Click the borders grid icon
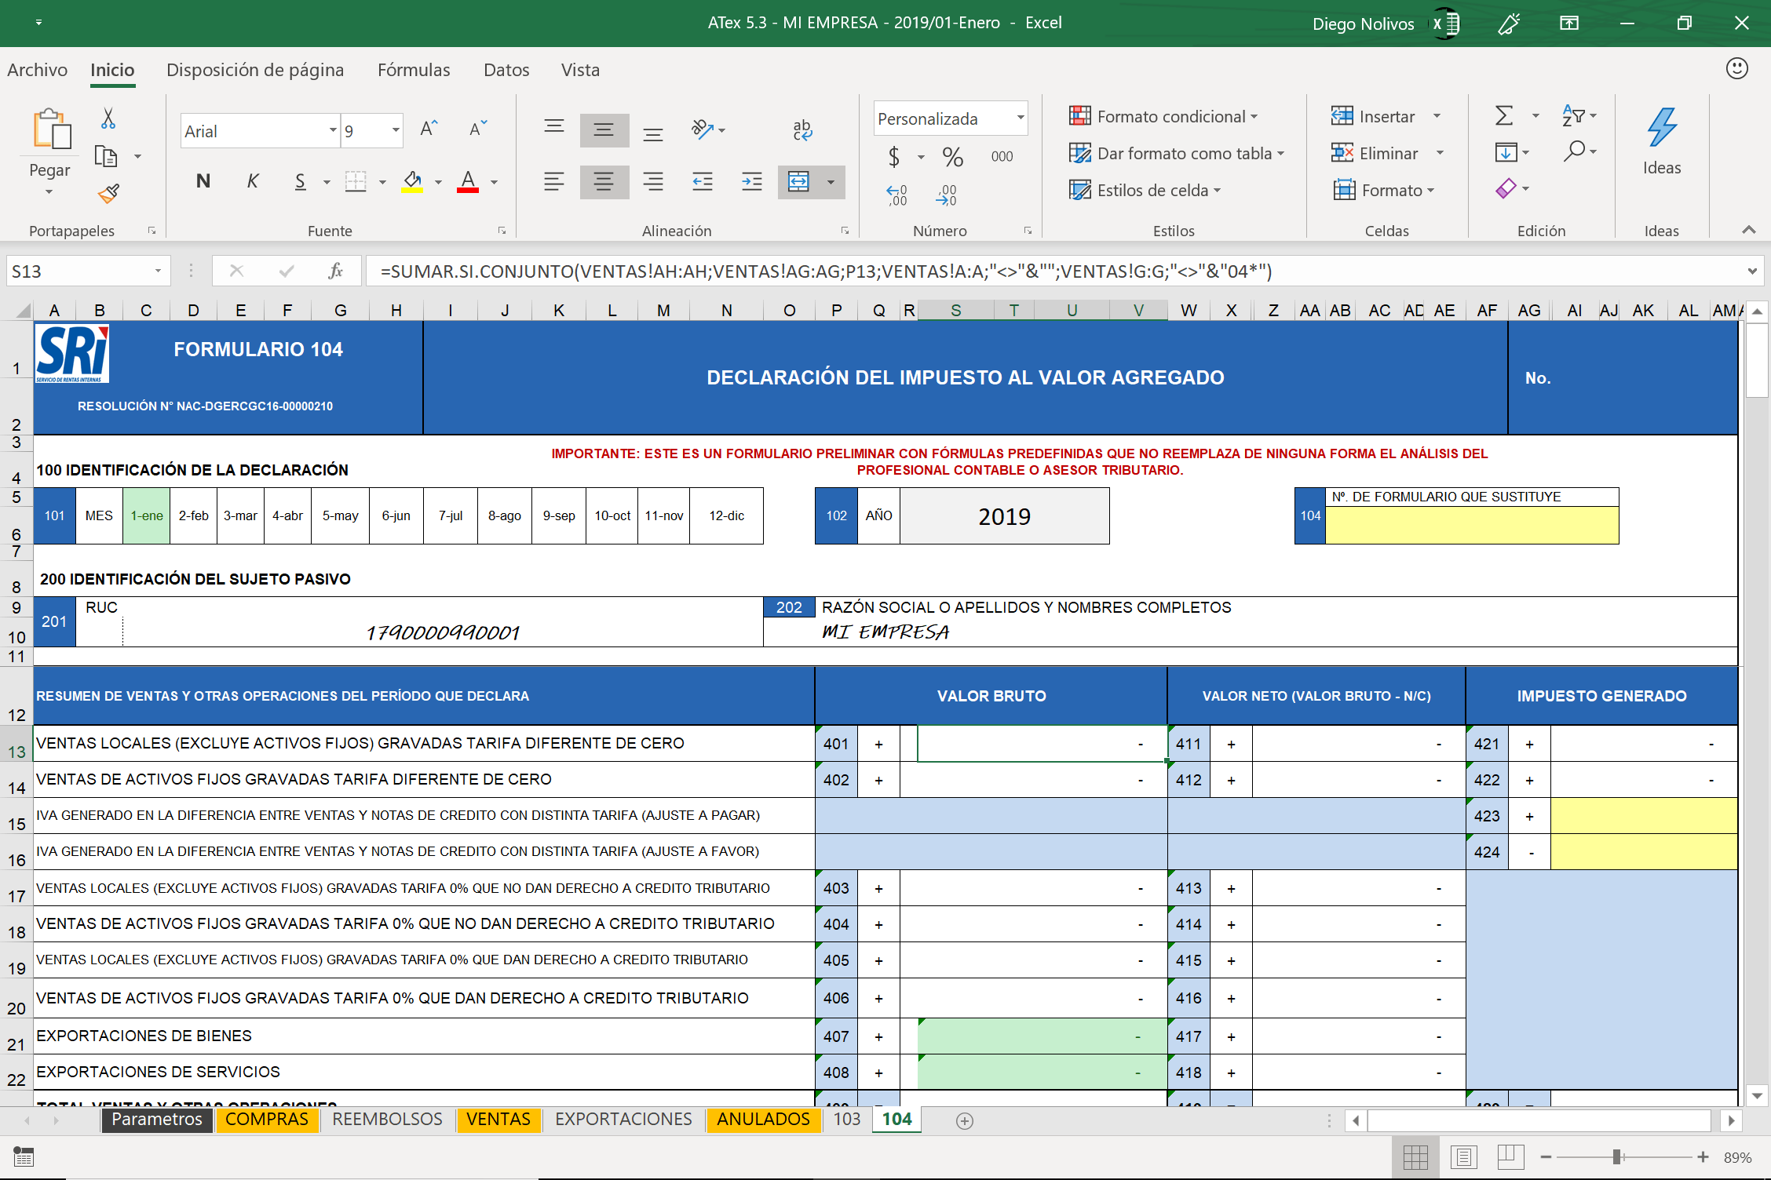The width and height of the screenshot is (1771, 1180). click(x=356, y=182)
